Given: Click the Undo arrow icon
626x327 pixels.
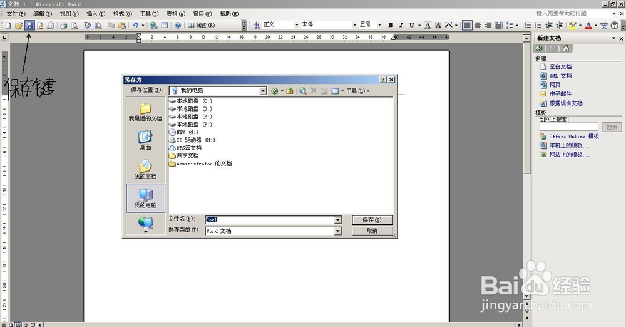Looking at the screenshot, I should coord(135,25).
